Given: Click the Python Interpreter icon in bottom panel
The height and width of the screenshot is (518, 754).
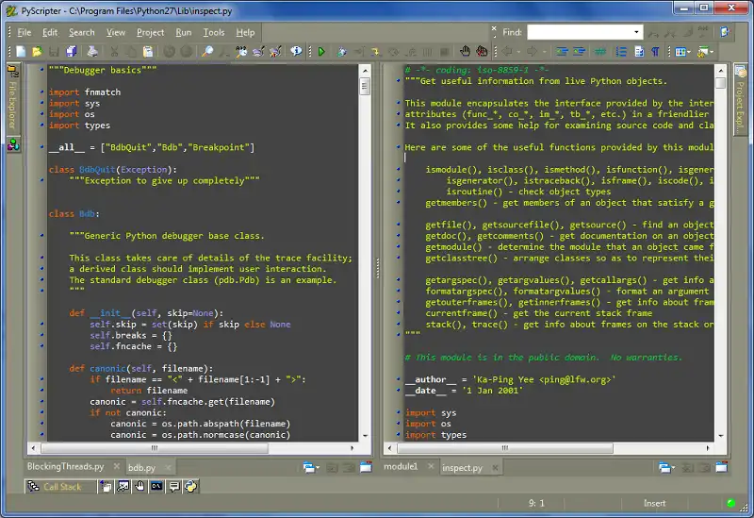Looking at the screenshot, I should click(190, 487).
